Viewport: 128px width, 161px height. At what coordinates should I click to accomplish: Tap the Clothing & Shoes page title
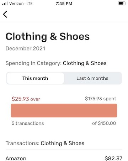[48, 36]
